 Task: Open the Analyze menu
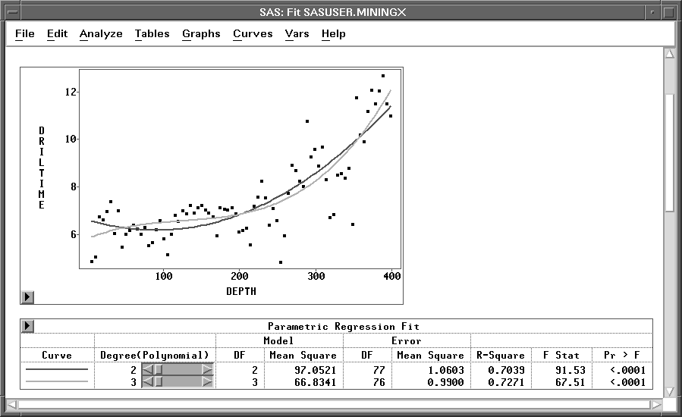101,33
